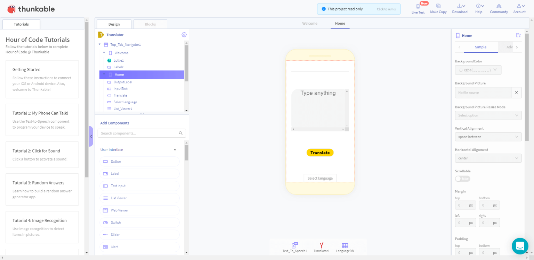Open the BackgroundColor rgba picker
The height and width of the screenshot is (260, 534).
478,70
